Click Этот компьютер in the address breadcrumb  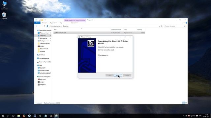coord(55,26)
